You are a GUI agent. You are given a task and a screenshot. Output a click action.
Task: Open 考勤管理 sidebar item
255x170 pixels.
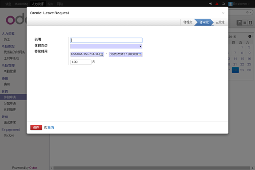click(x=10, y=71)
